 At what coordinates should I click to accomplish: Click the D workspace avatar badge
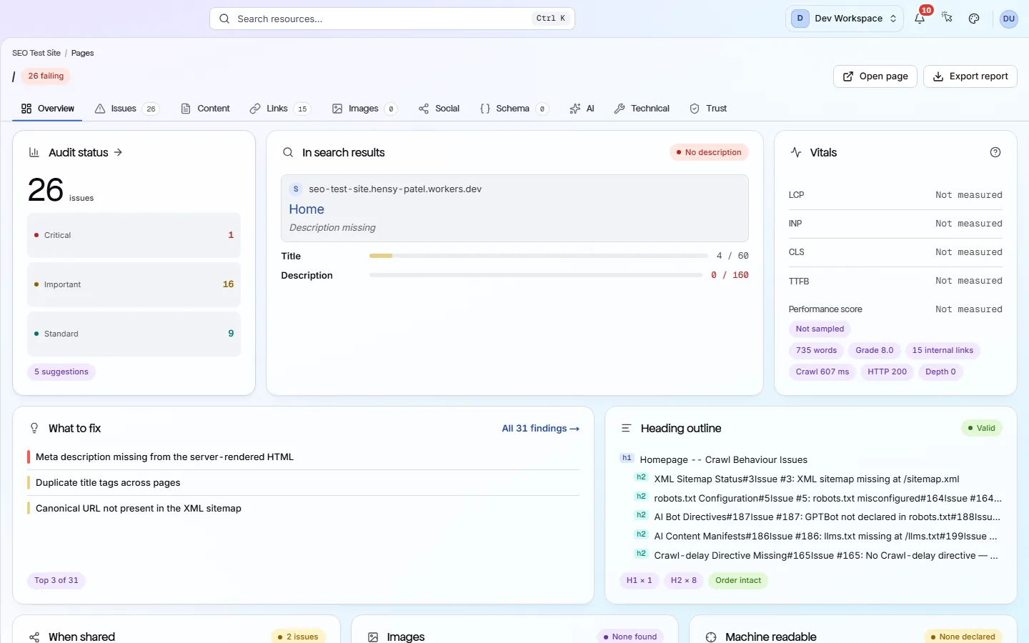point(800,19)
